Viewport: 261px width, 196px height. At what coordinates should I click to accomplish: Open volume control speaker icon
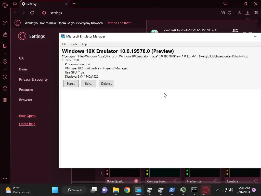pos(231,190)
